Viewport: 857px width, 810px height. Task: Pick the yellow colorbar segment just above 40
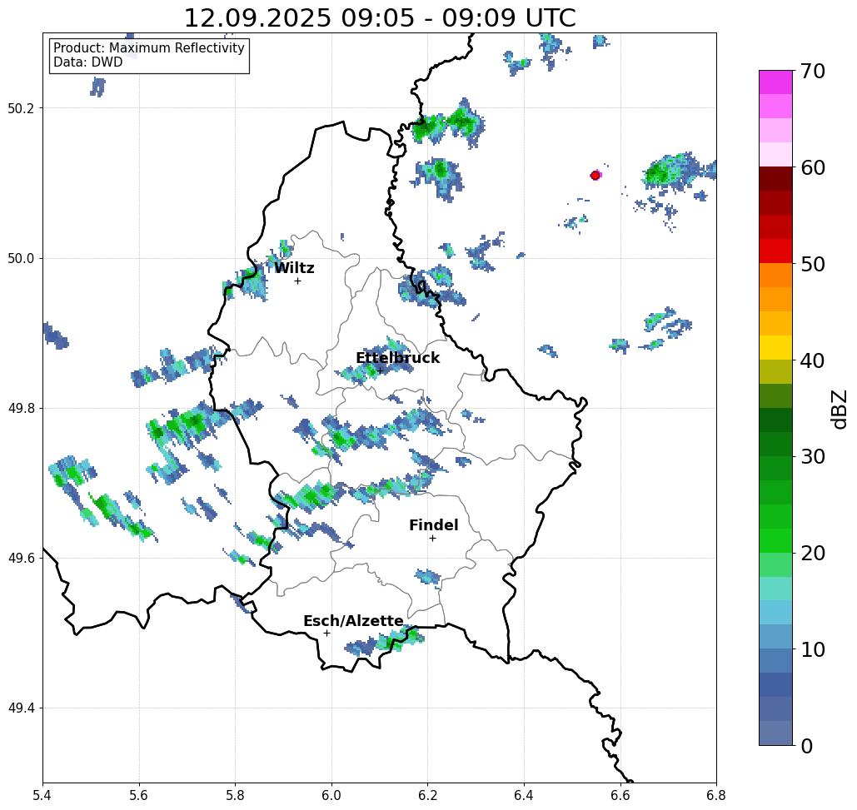pos(775,347)
